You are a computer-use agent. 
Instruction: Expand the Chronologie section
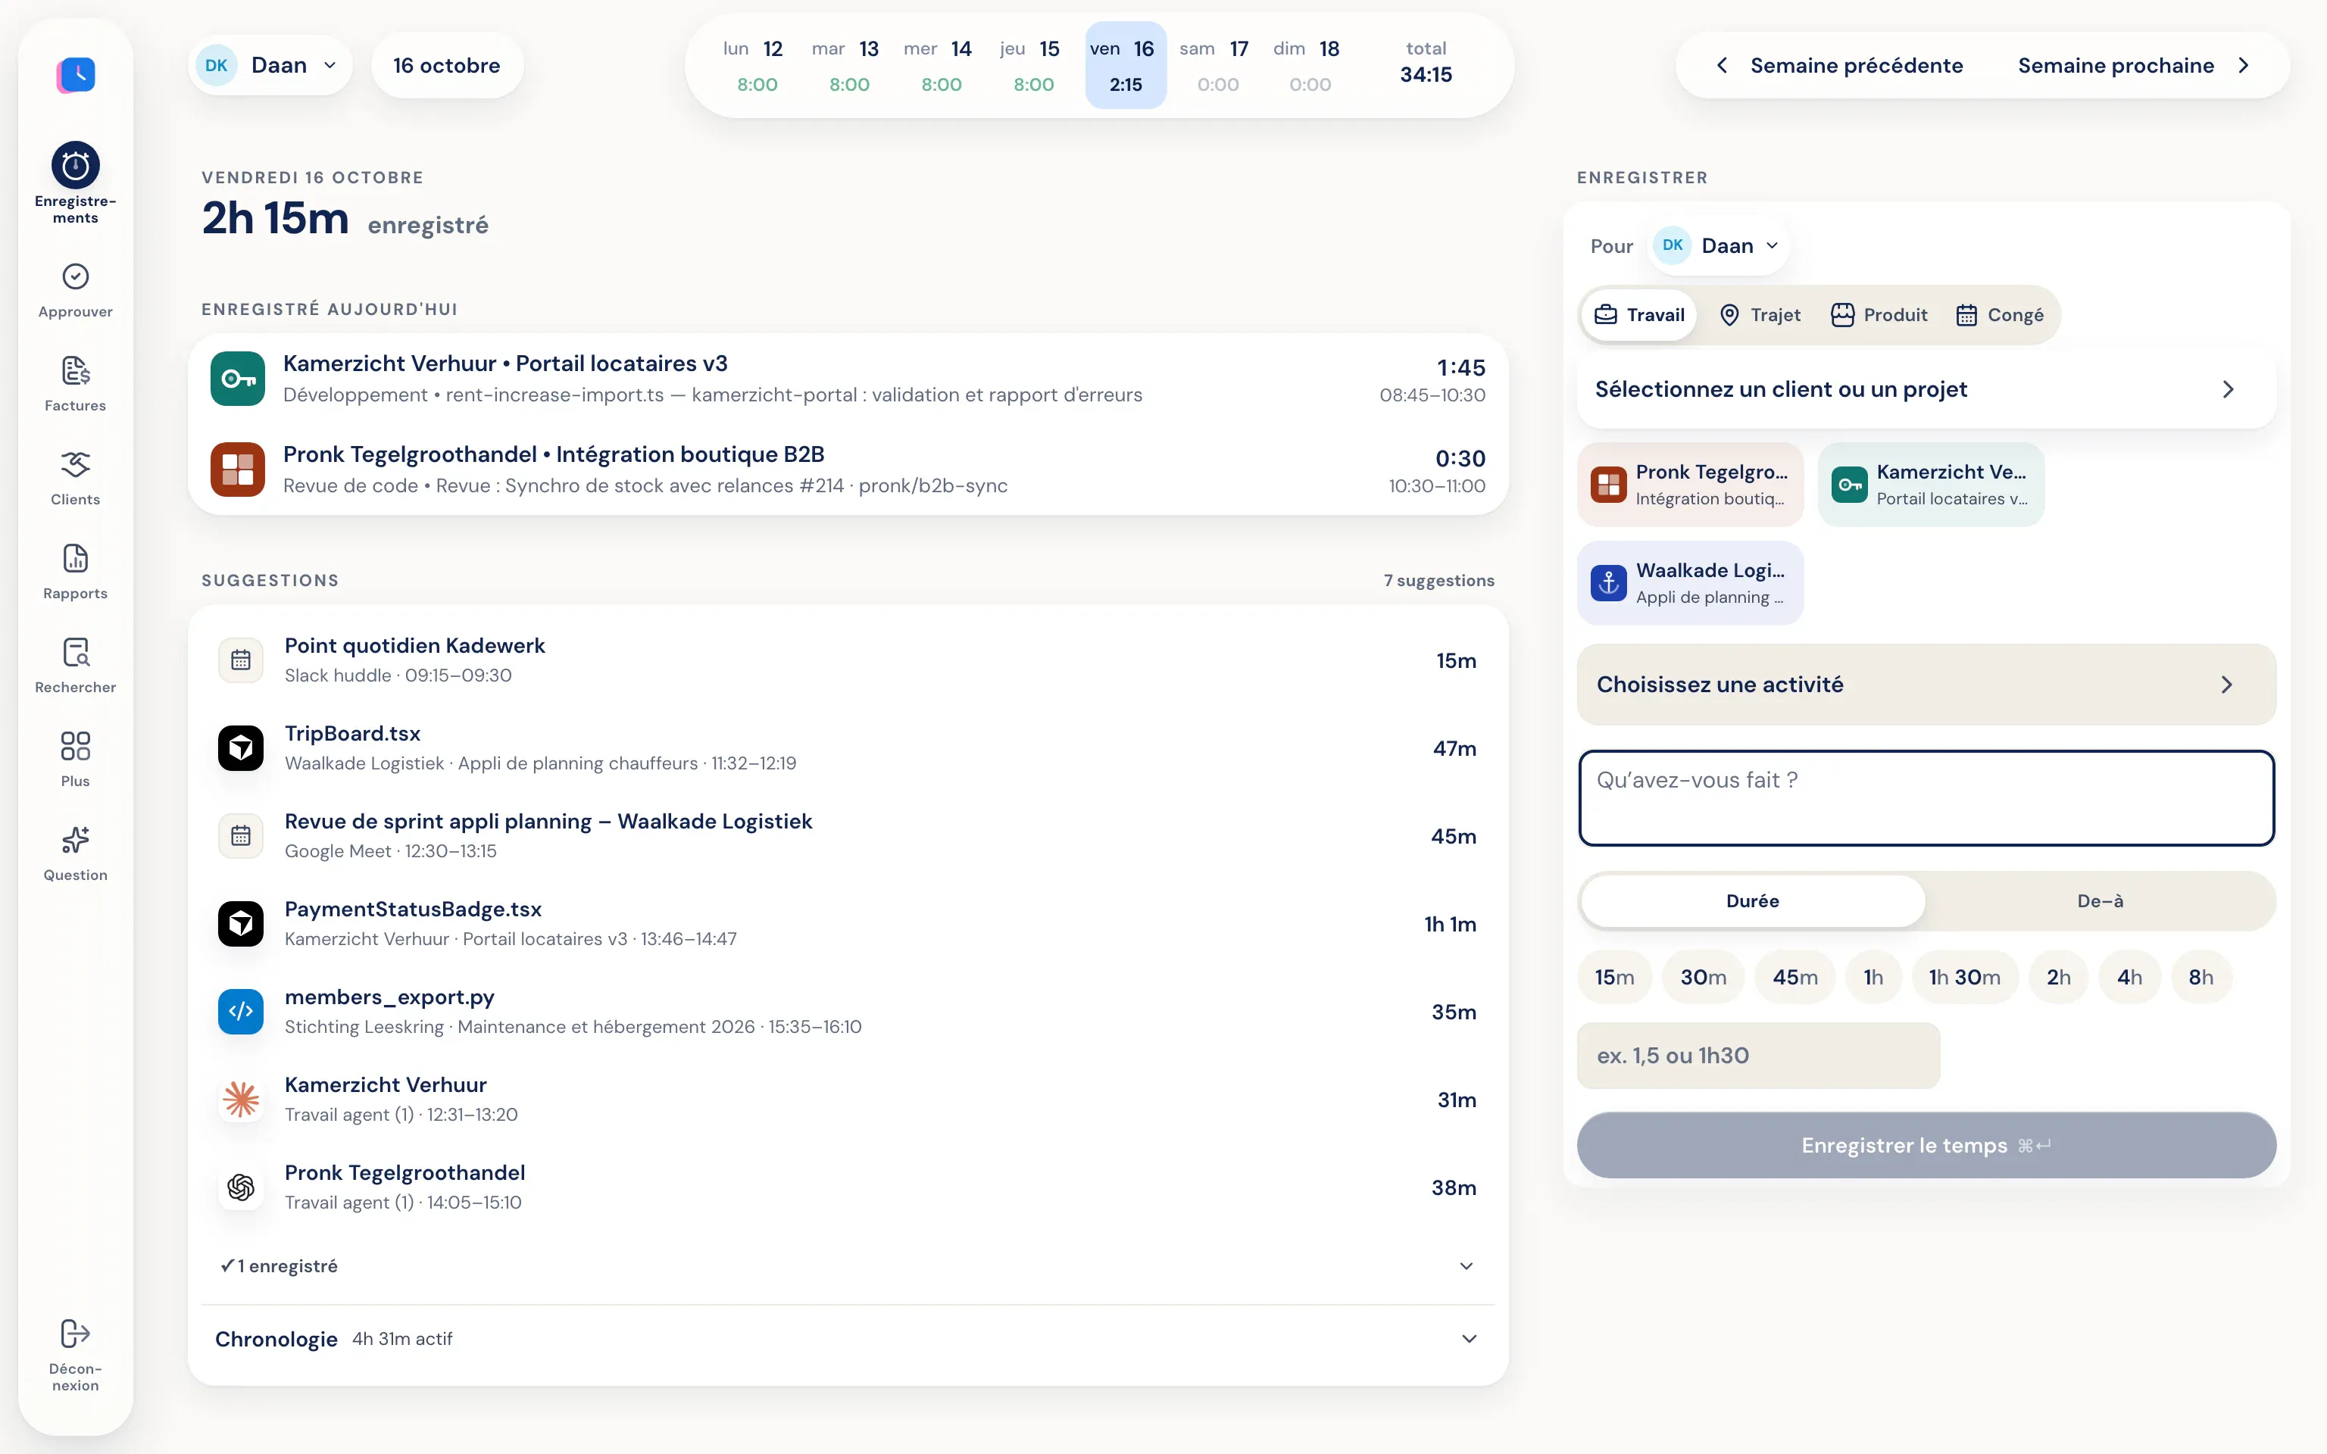(x=848, y=1339)
